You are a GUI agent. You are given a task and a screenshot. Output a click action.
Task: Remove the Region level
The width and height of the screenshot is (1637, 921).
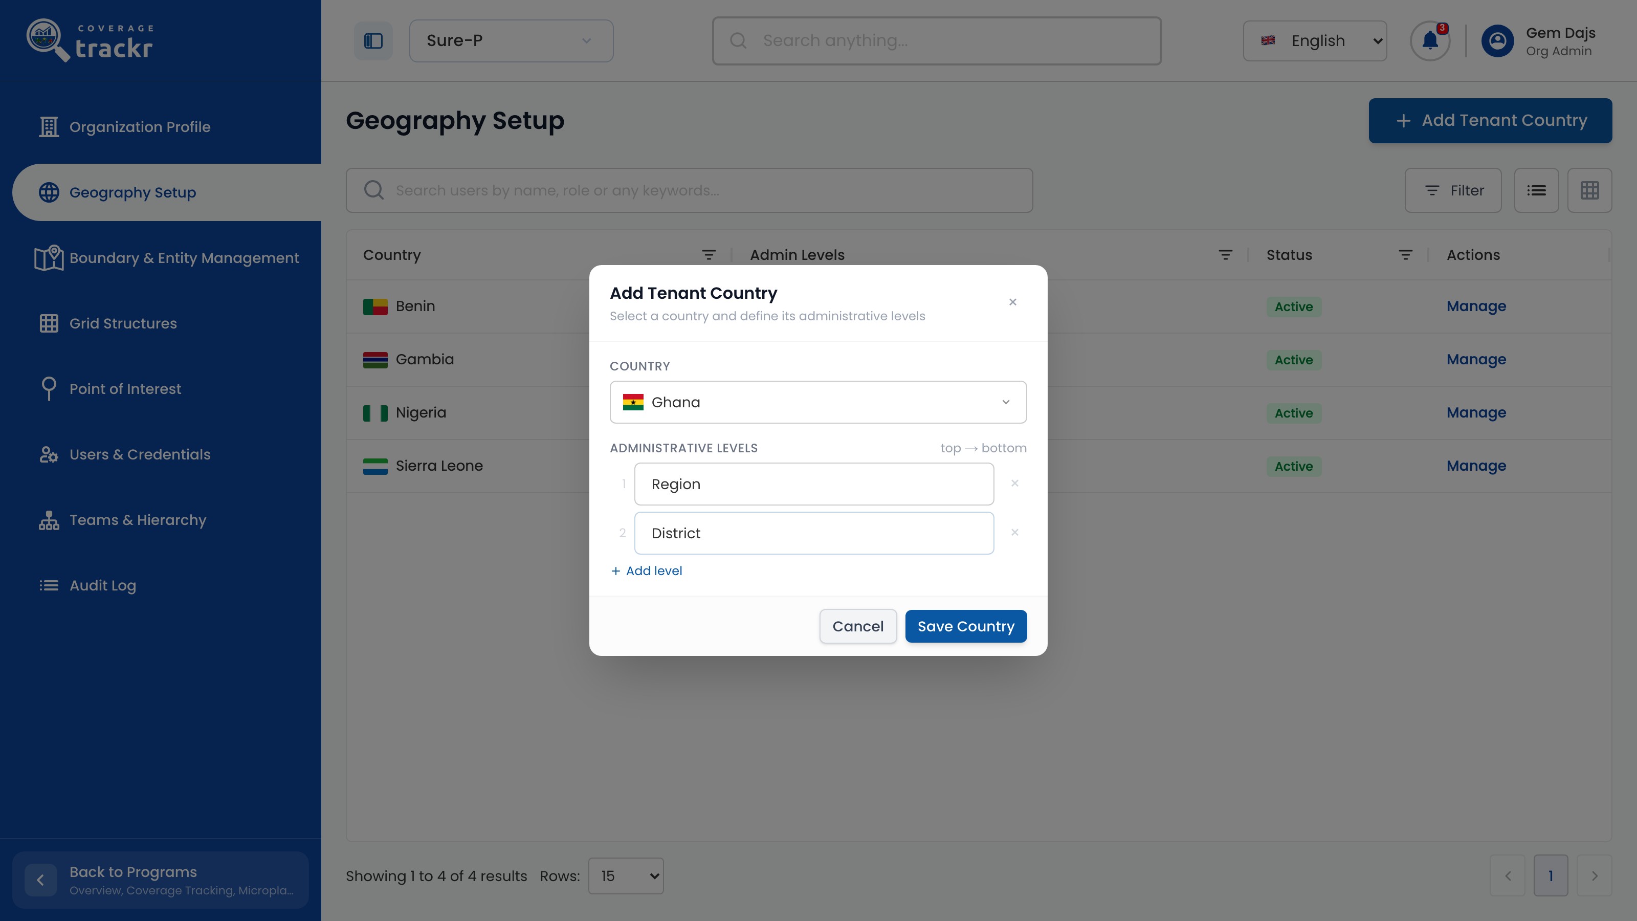click(x=1015, y=483)
